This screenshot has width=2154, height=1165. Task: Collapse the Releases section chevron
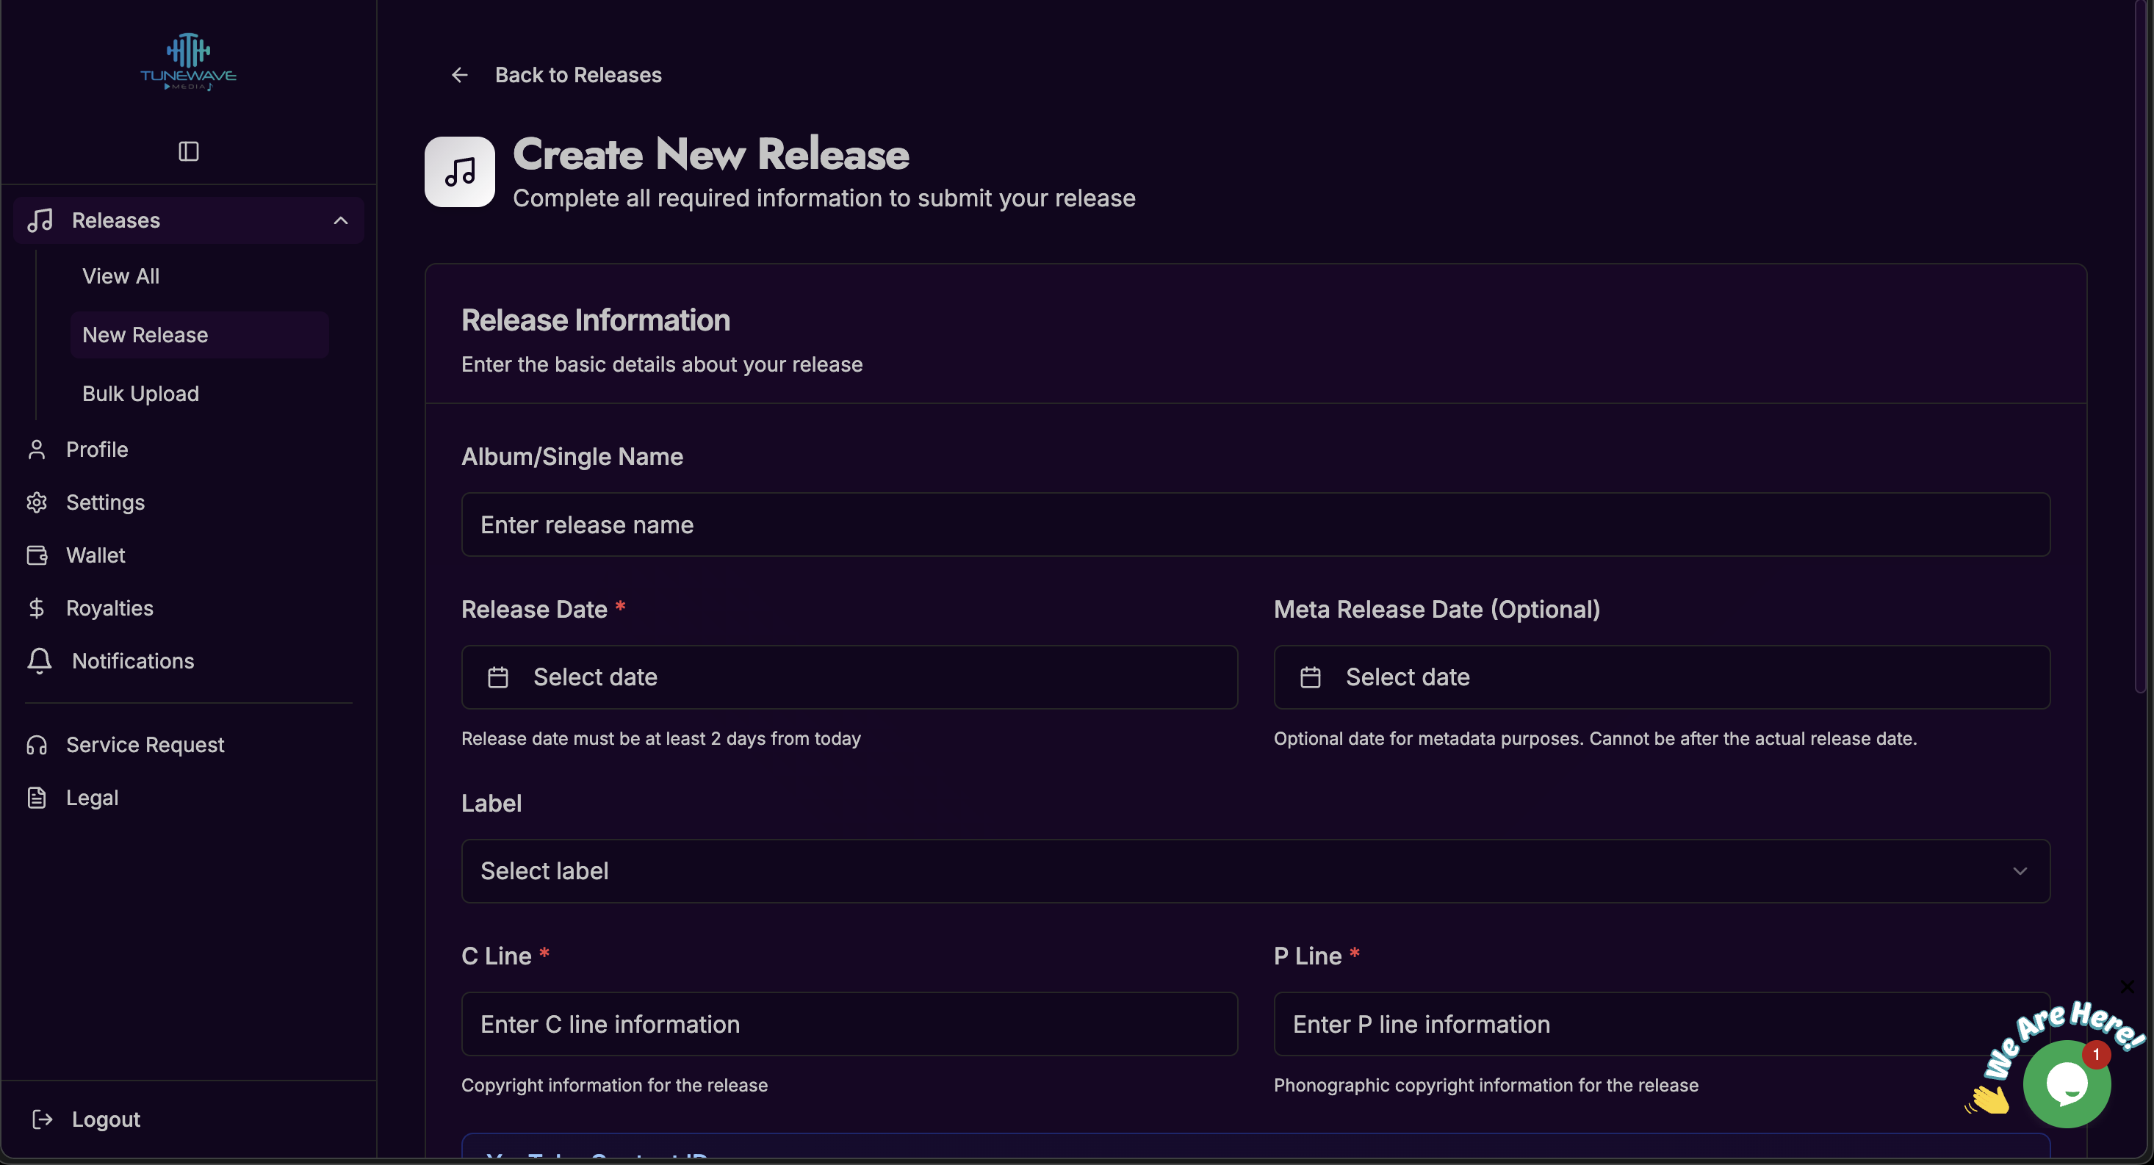pyautogui.click(x=340, y=220)
